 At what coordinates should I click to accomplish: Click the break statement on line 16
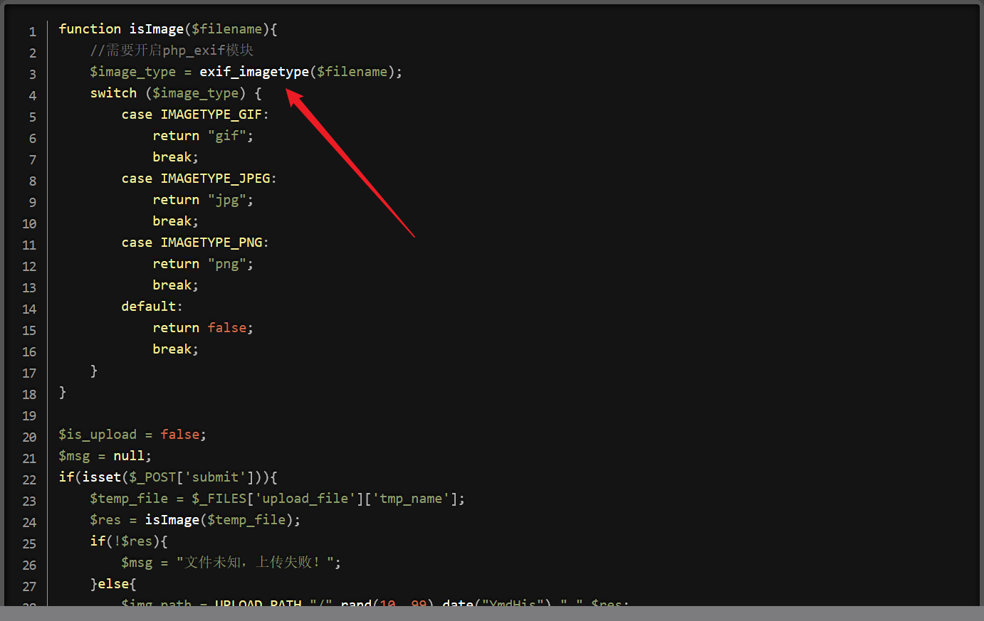click(175, 349)
